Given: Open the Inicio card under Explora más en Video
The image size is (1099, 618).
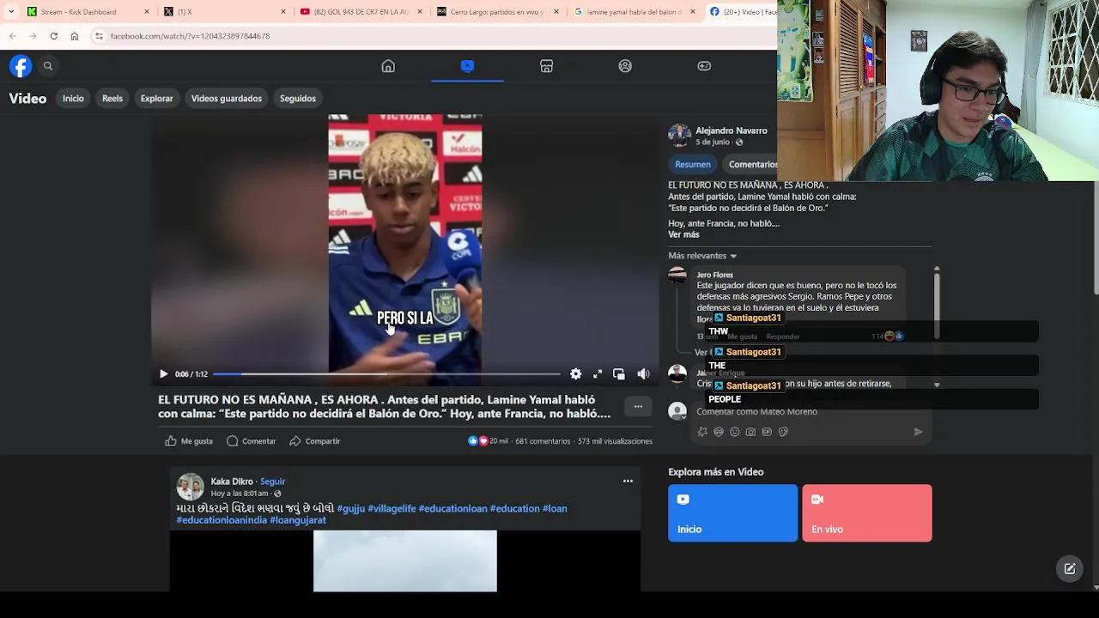Looking at the screenshot, I should coord(732,513).
